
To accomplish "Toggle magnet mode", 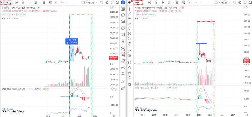I will pos(129,63).
